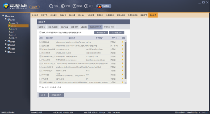Click rule list scroll-down arrow
Viewport: 210px width, 114px height.
coord(126,83)
